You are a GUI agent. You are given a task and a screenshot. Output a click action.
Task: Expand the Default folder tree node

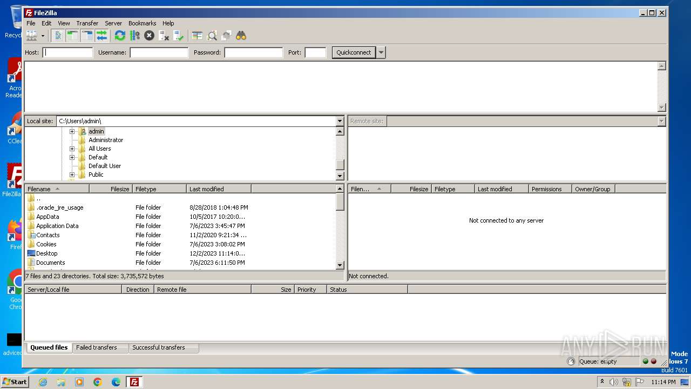(72, 157)
